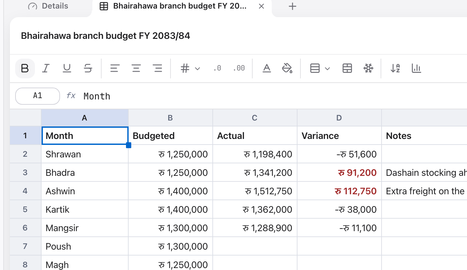Toggle strikethrough formatting

click(88, 68)
